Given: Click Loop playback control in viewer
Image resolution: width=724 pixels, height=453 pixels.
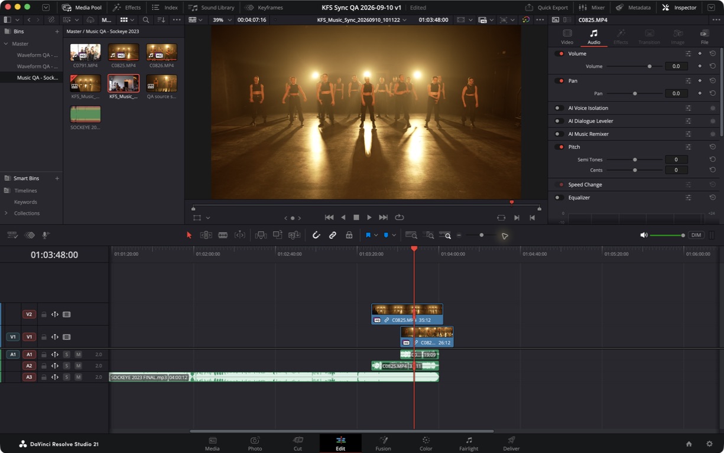Looking at the screenshot, I should (400, 217).
